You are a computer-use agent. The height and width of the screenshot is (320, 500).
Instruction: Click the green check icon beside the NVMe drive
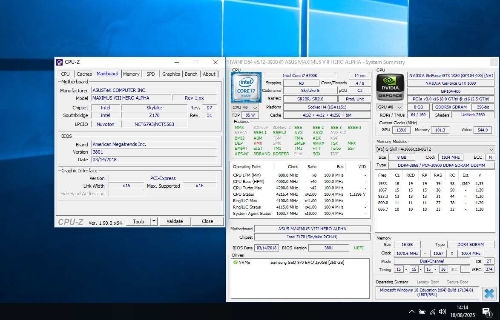pyautogui.click(x=236, y=262)
